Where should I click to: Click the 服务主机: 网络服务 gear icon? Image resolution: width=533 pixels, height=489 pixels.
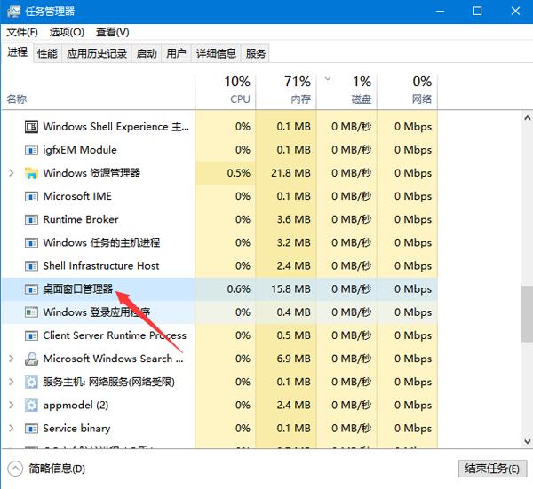(31, 383)
